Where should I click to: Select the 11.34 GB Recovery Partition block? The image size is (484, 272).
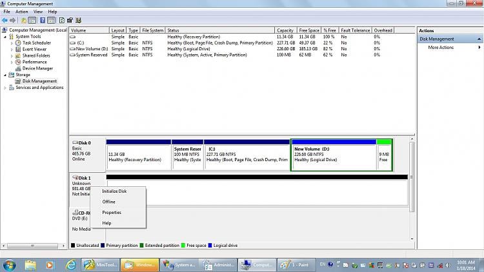(x=139, y=155)
